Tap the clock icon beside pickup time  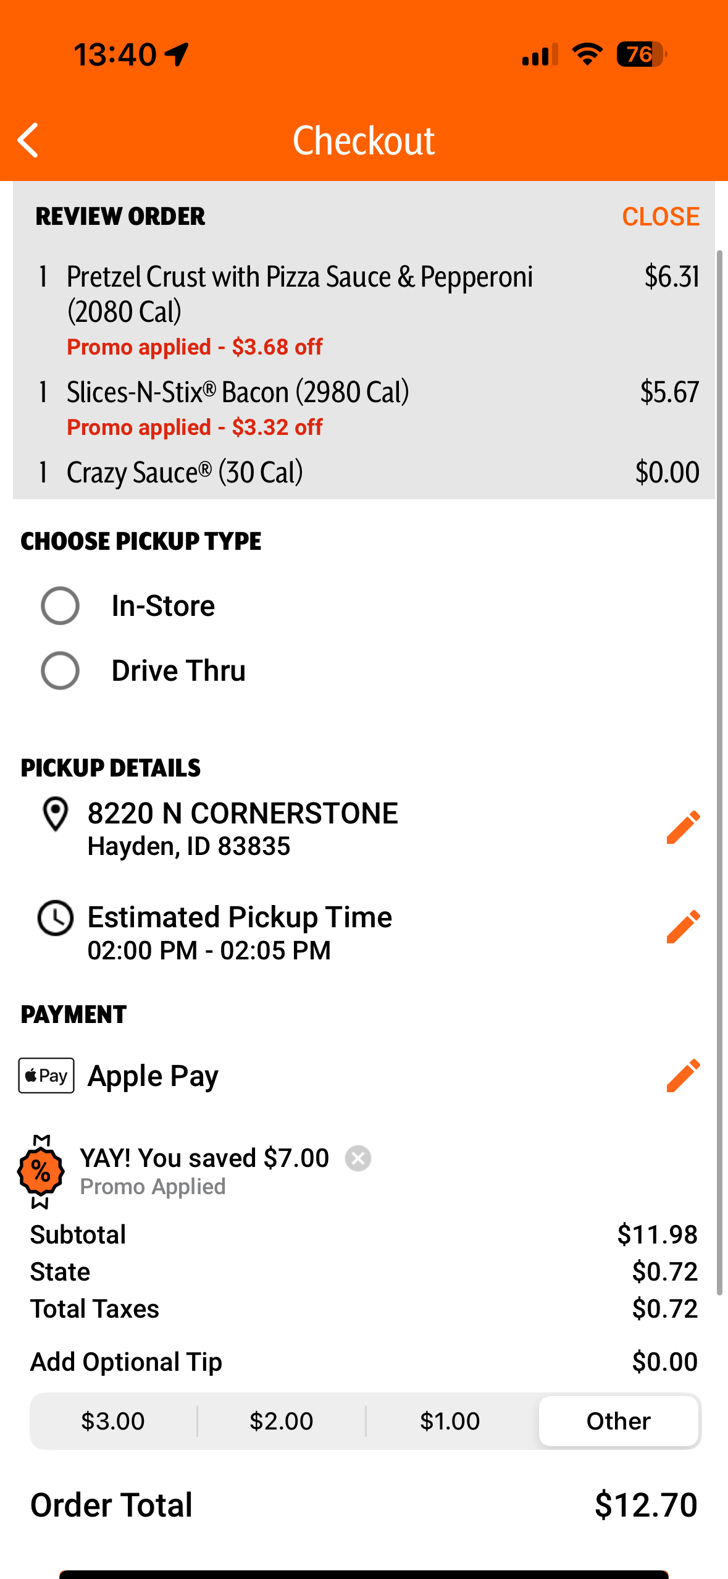(56, 918)
